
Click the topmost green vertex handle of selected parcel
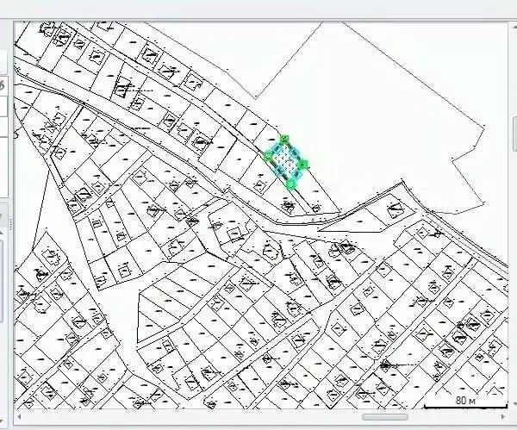(284, 139)
